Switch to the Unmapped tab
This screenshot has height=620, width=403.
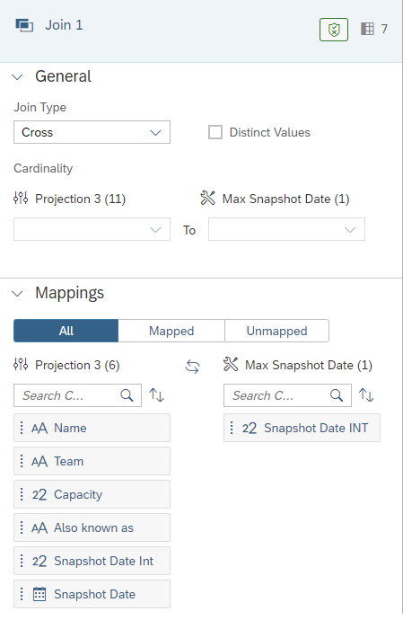click(276, 331)
